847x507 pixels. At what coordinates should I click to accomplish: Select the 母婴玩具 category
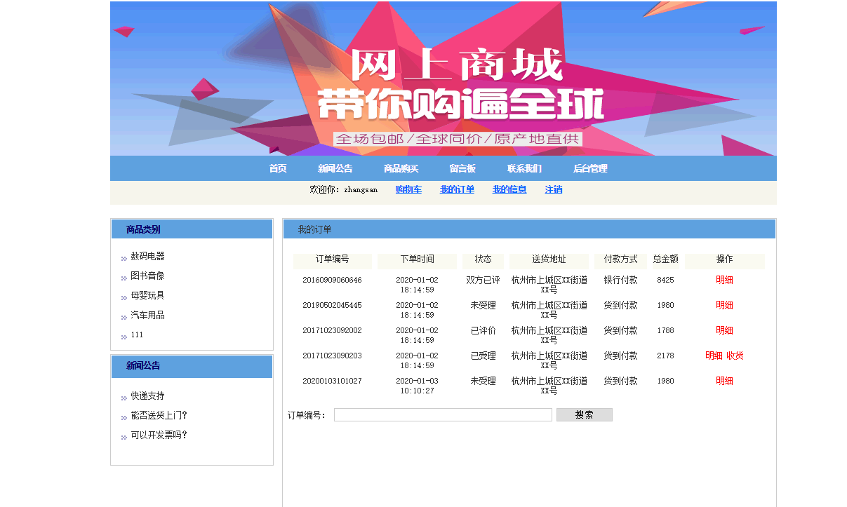(x=147, y=295)
